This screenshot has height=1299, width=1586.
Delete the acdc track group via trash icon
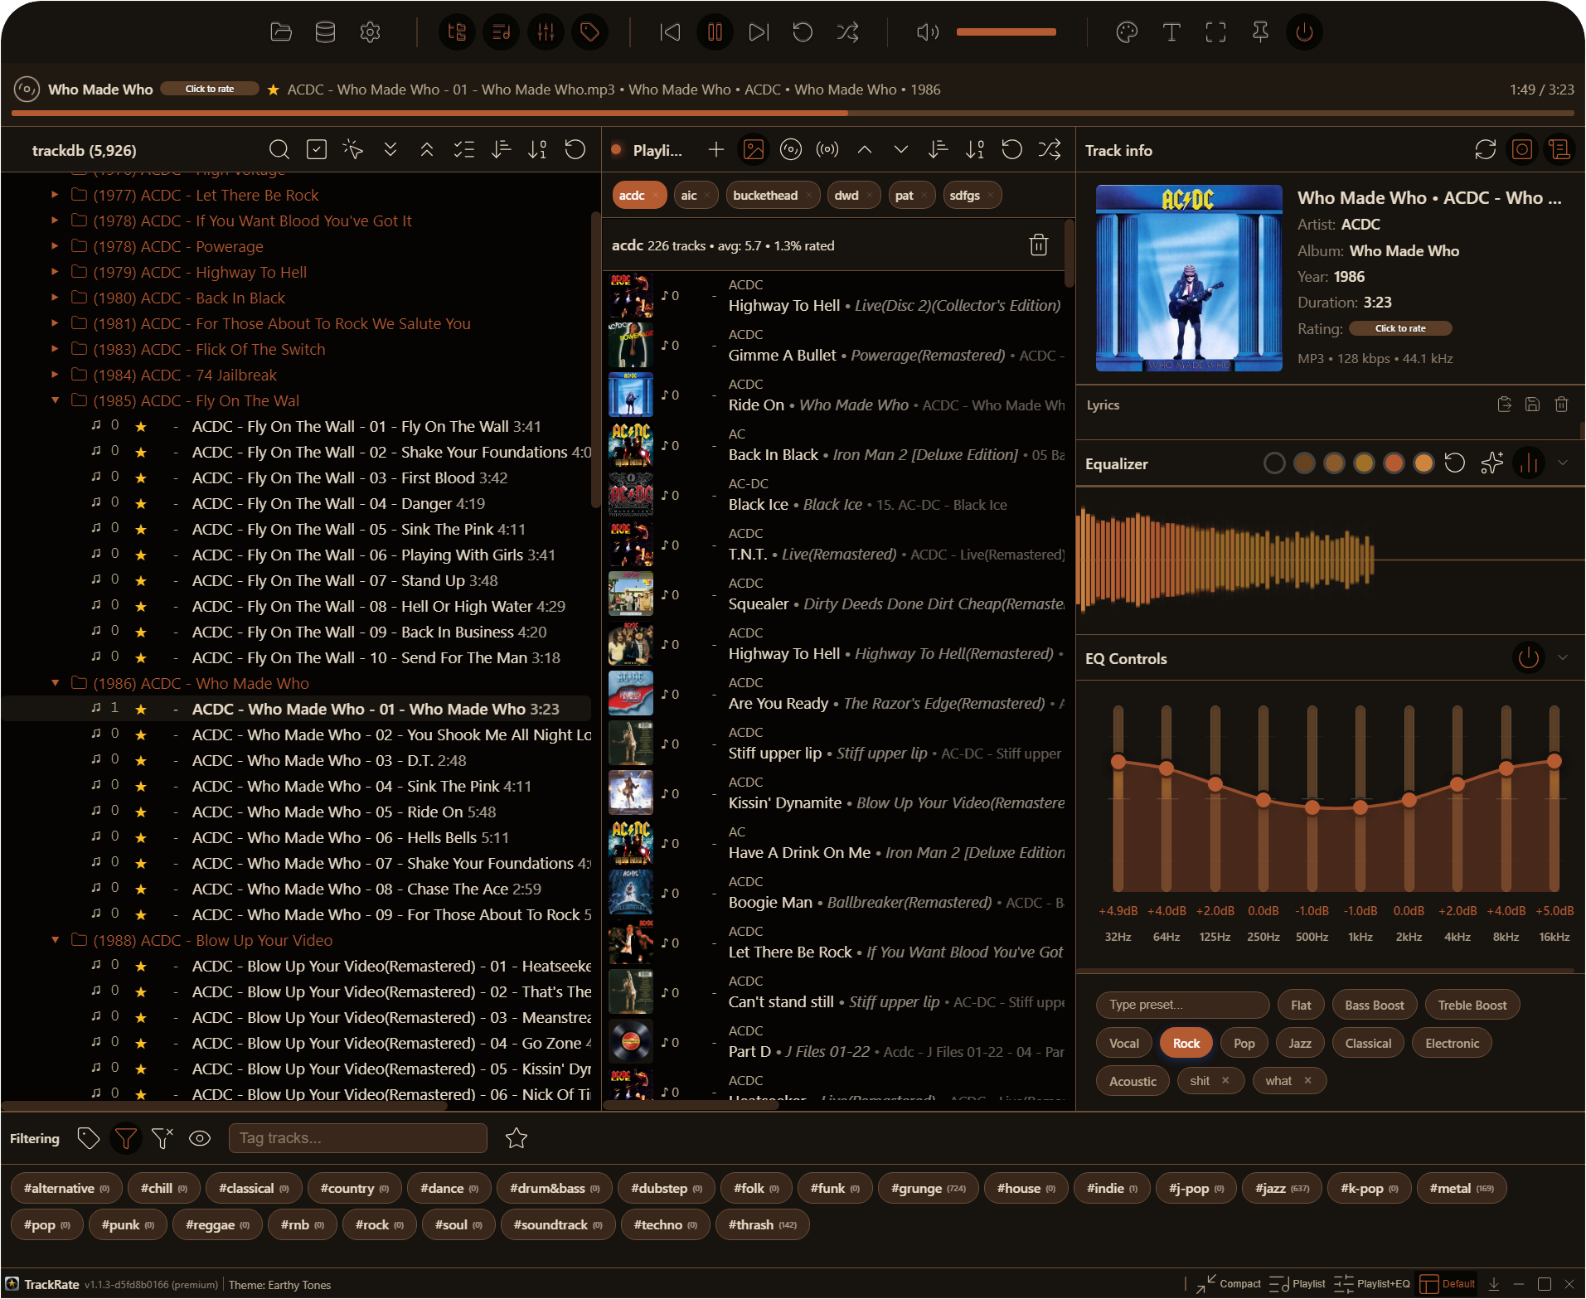click(x=1039, y=245)
